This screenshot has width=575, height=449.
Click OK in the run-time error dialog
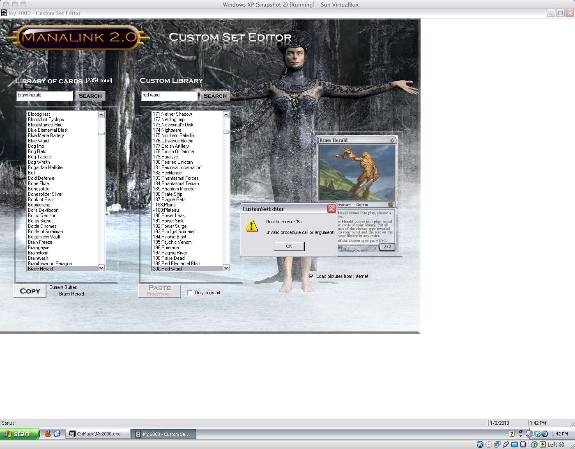pyautogui.click(x=289, y=246)
